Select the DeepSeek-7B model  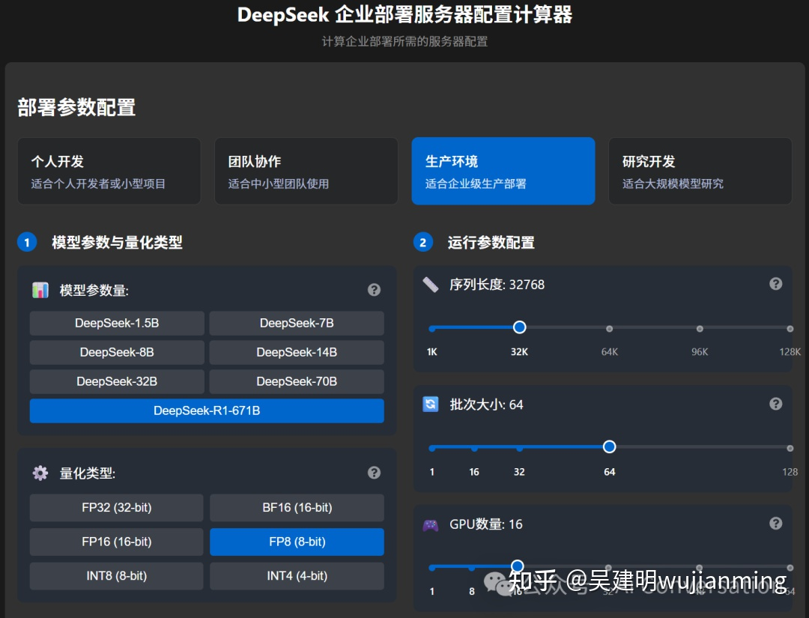[x=297, y=323]
